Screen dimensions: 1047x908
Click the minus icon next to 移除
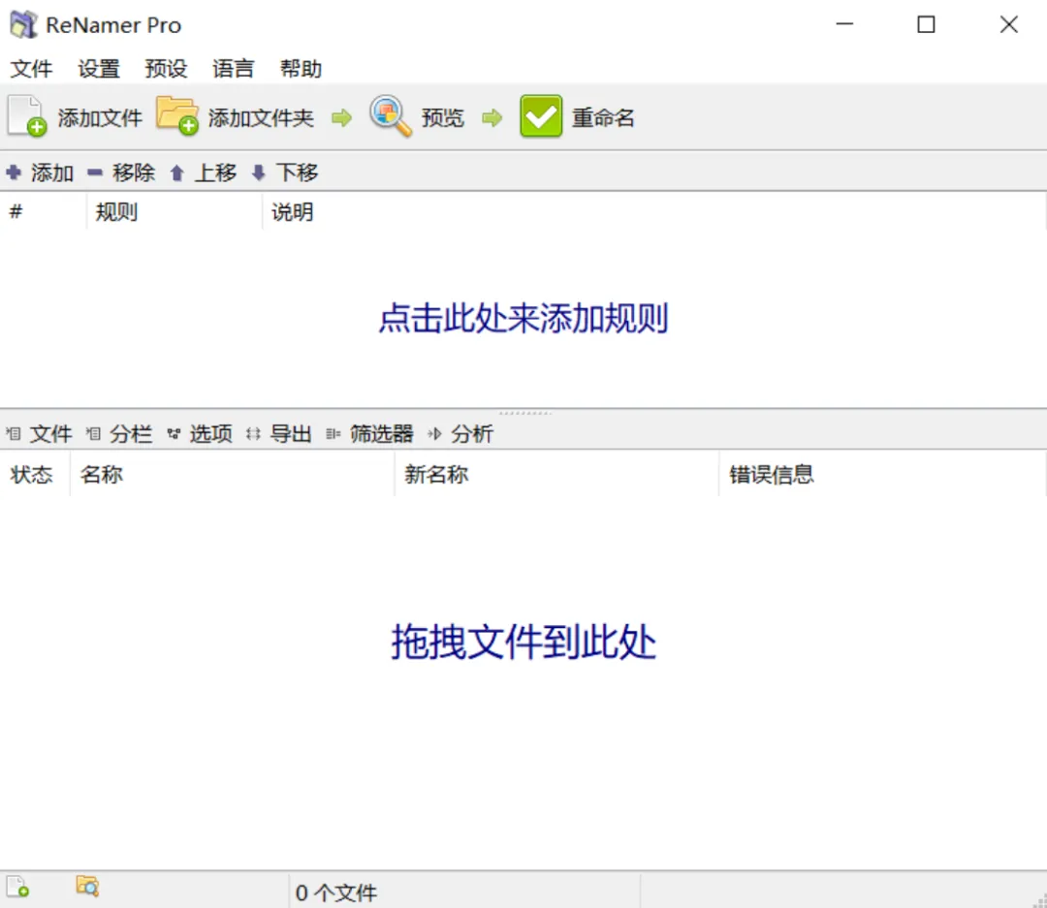tap(95, 172)
